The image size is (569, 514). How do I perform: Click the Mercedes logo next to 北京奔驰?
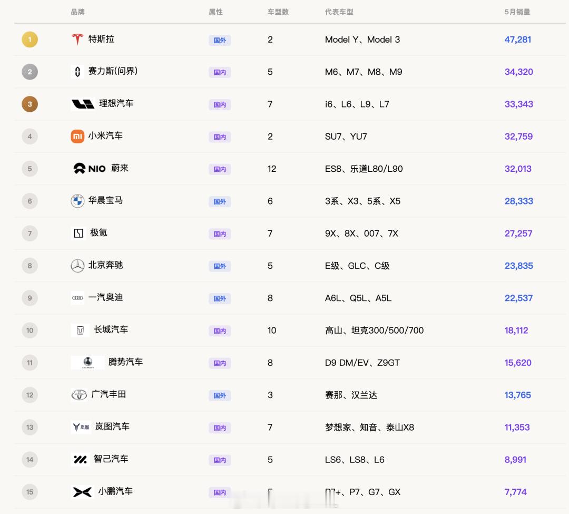(77, 266)
